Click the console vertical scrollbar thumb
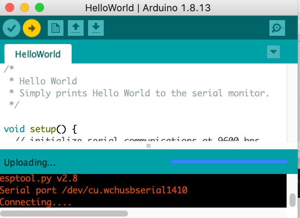300x218 pixels. [292, 200]
